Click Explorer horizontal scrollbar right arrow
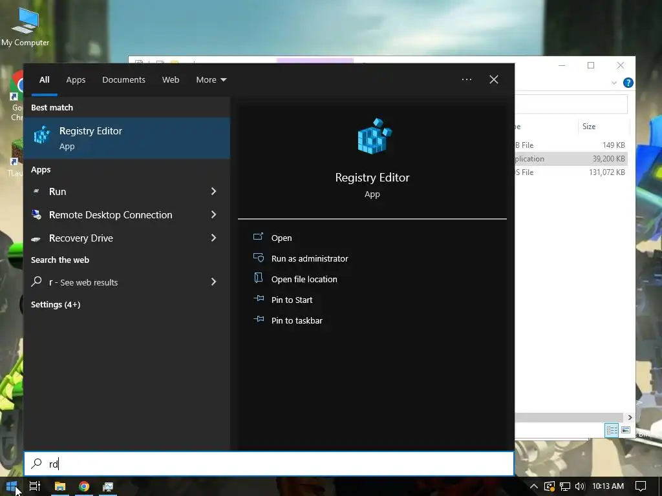Image resolution: width=662 pixels, height=496 pixels. point(630,417)
